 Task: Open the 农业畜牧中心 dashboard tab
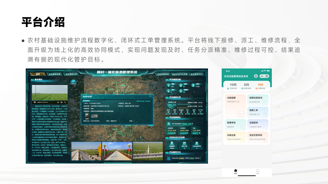pyautogui.click(x=196, y=74)
